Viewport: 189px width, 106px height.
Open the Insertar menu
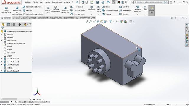(47, 2)
